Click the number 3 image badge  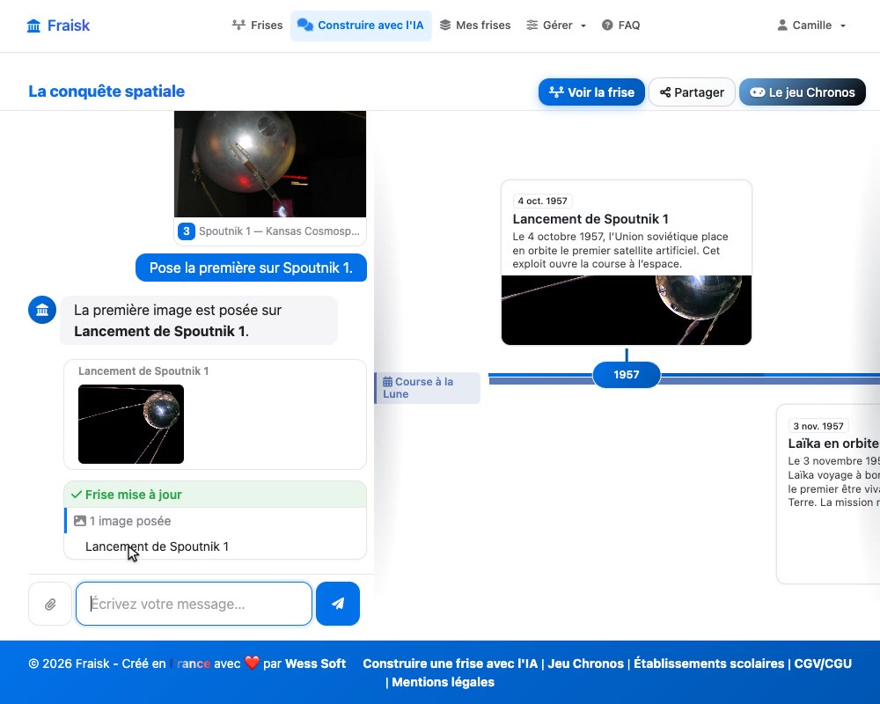(187, 231)
